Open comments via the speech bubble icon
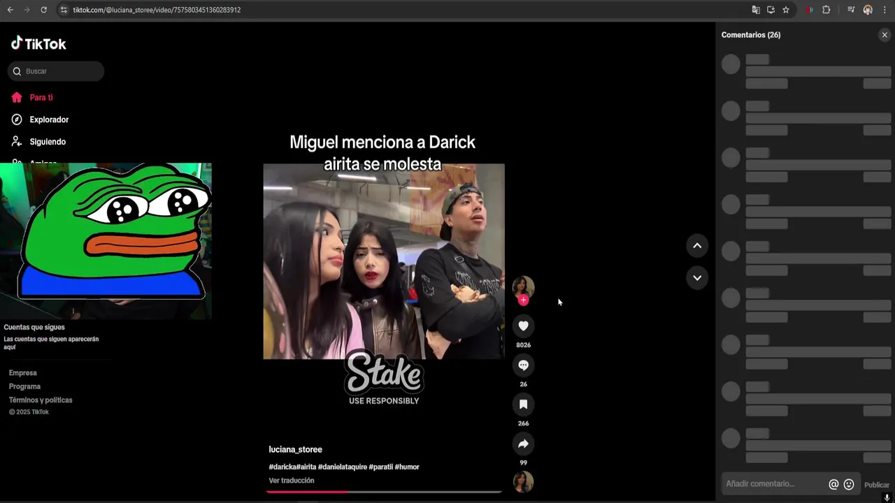 click(523, 365)
